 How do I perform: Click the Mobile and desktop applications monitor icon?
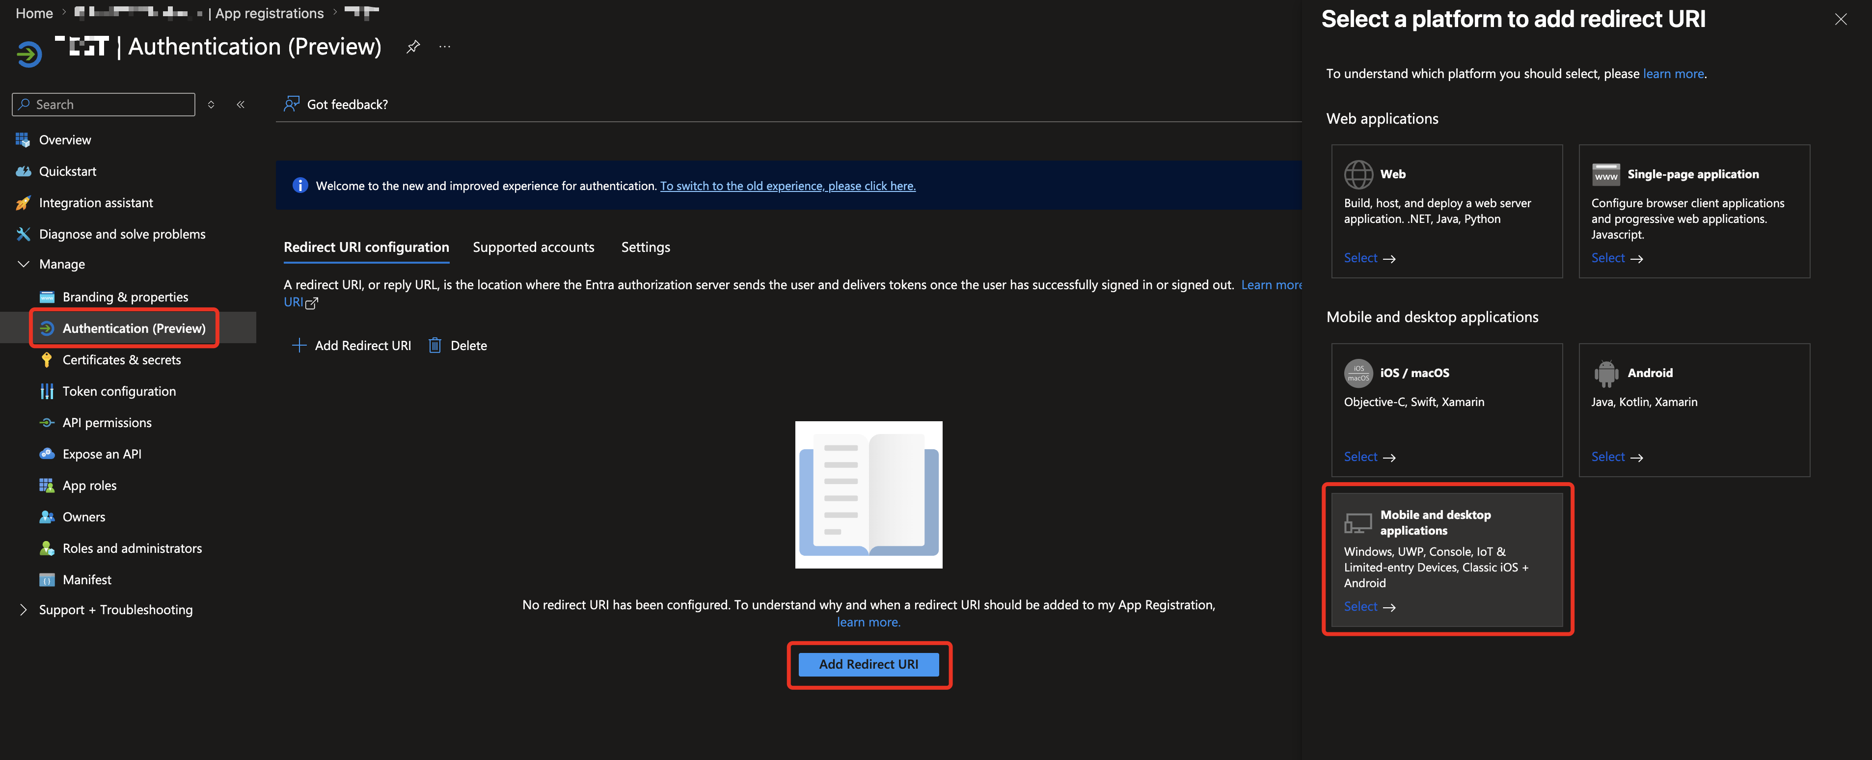click(x=1358, y=522)
